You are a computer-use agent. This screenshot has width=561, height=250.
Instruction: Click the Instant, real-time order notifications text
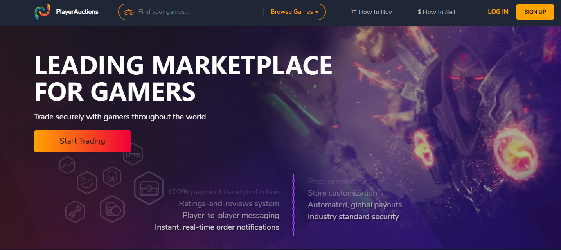[x=217, y=227]
